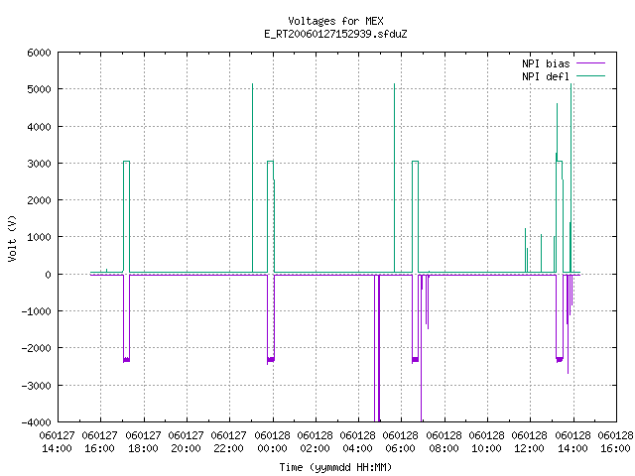Click the 'Time (yymmdd HH:MM)' x-axis label
Image resolution: width=635 pixels, height=476 pixels.
click(335, 467)
